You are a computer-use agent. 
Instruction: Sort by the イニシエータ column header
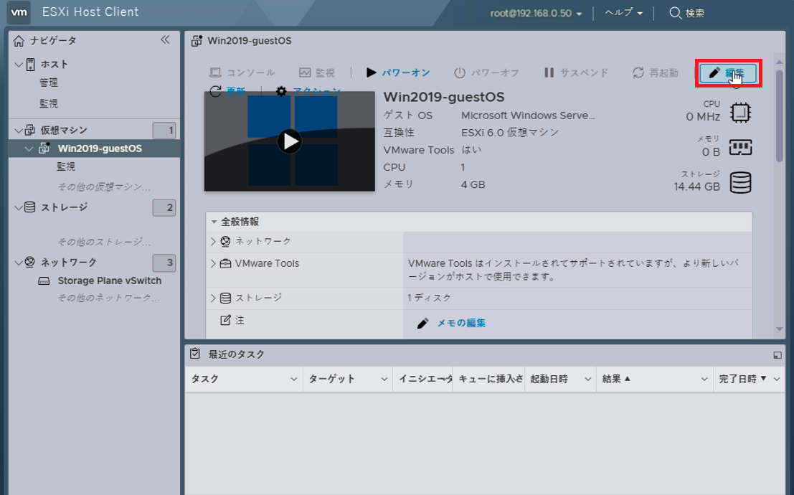(x=422, y=379)
